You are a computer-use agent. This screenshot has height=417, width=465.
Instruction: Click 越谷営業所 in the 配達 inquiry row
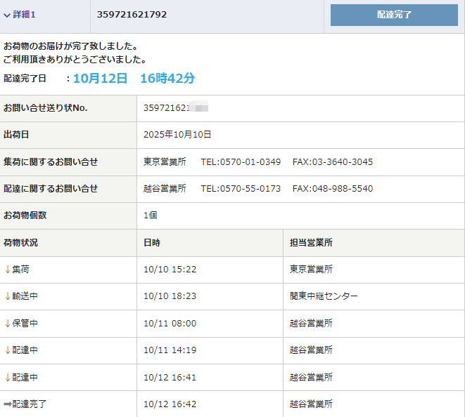click(165, 189)
